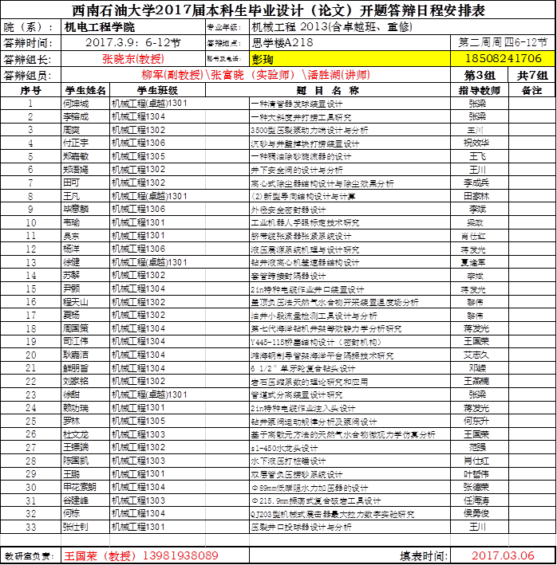557x565 pixels.
Task: Click the red 张晓东(教授) group leader cell
Action: point(132,59)
